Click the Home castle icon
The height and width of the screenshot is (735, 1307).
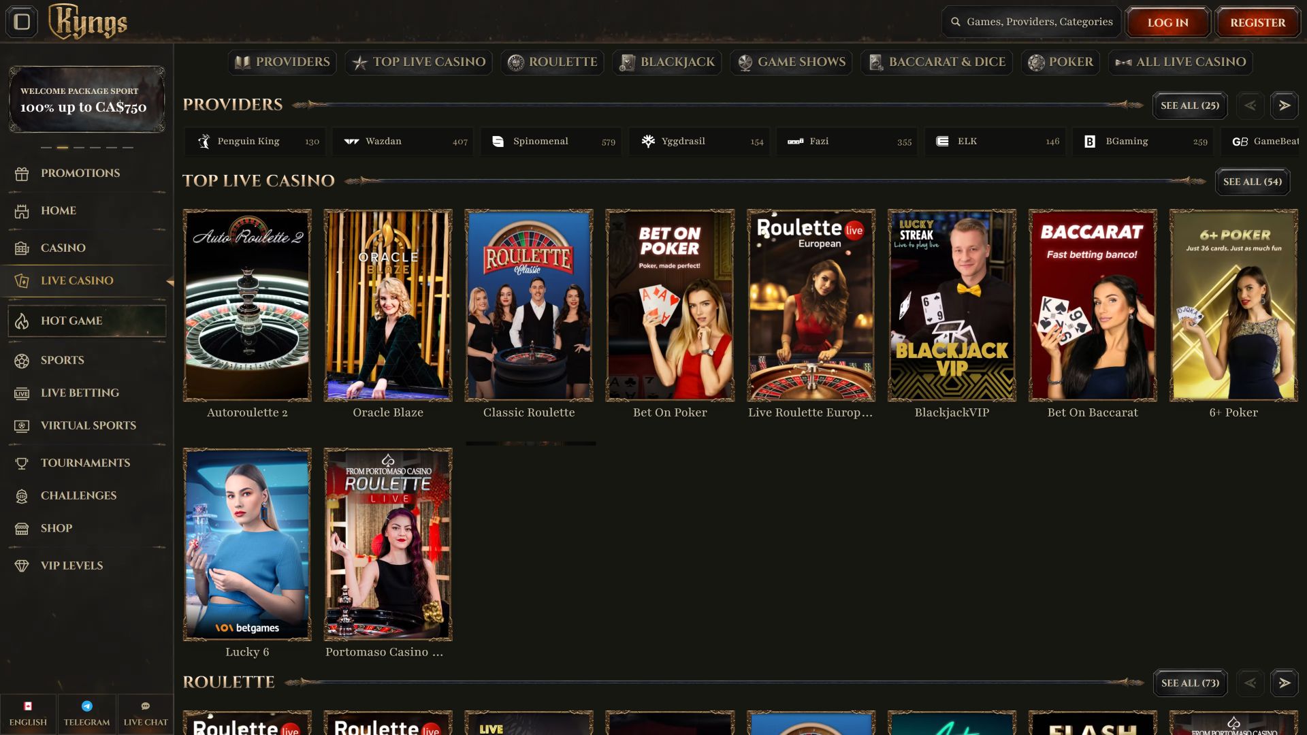click(x=22, y=211)
